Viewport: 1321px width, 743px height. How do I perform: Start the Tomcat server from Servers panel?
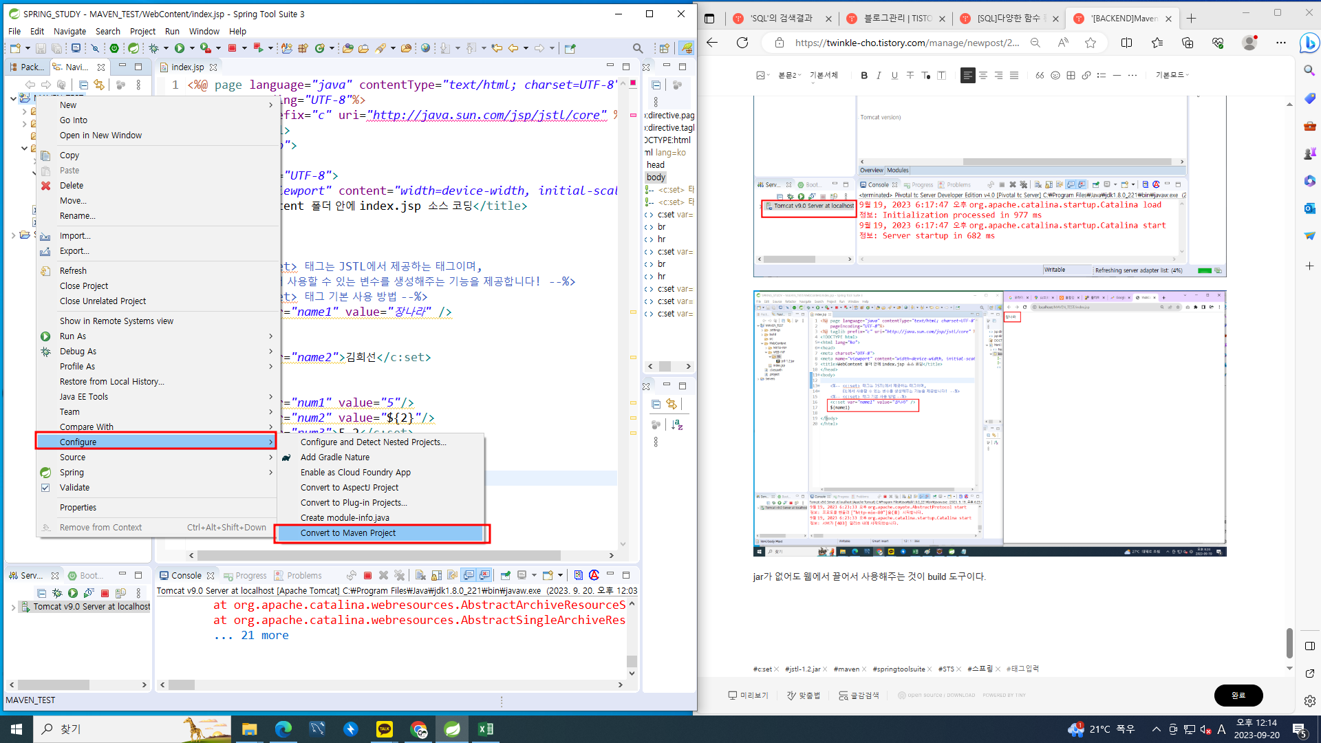72,593
